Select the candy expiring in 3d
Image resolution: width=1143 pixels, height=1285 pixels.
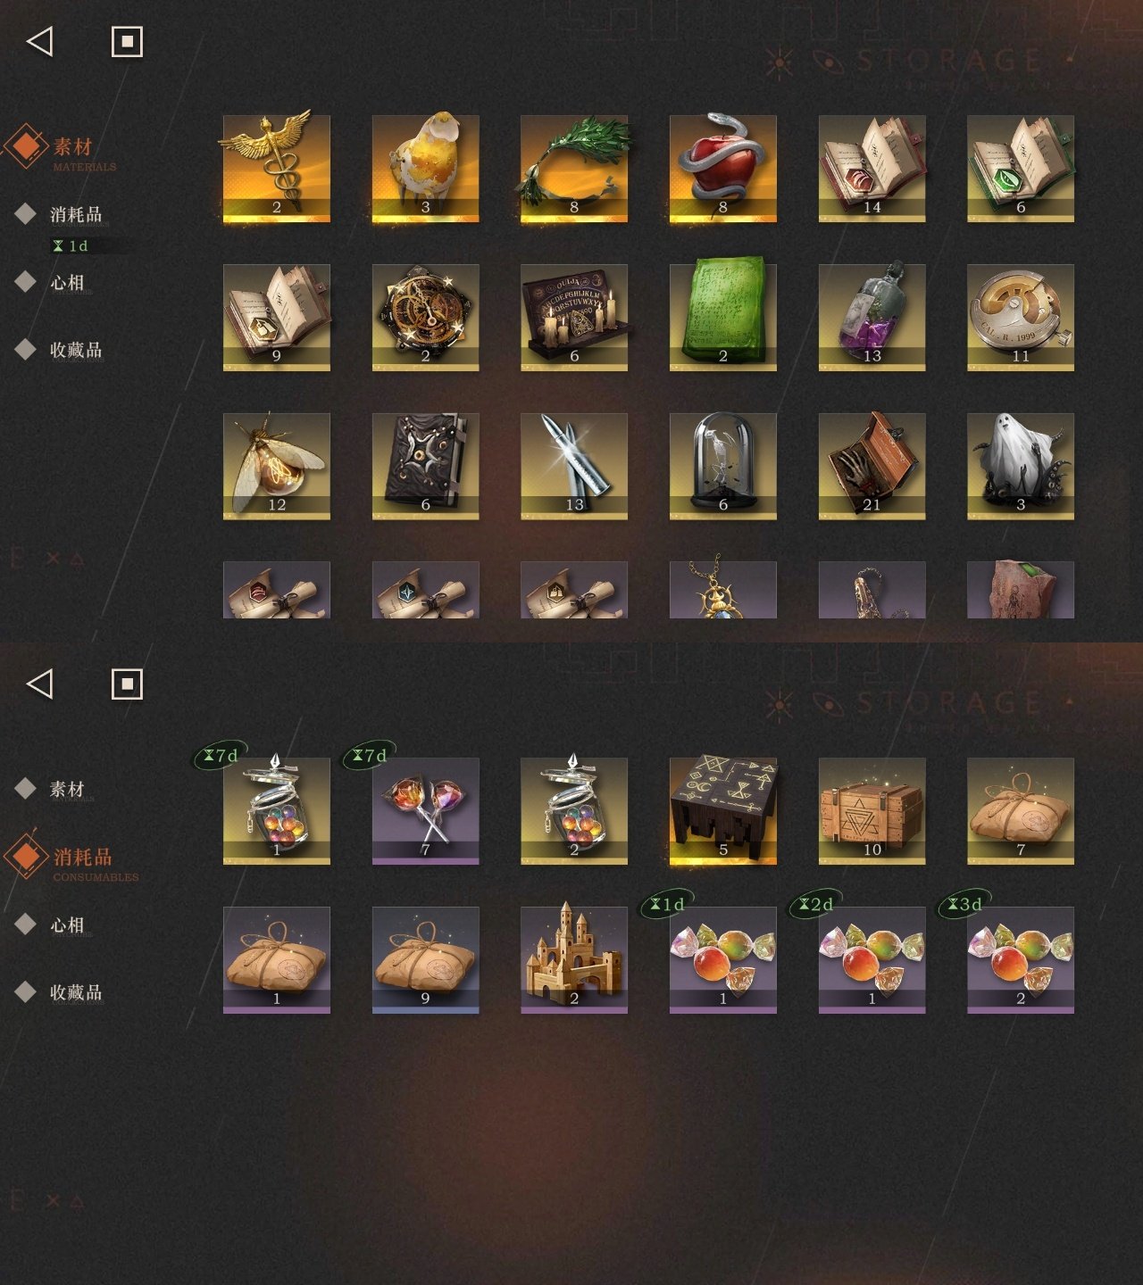pos(1021,960)
